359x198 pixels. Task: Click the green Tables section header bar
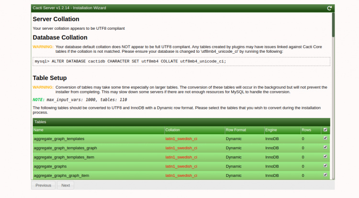[x=181, y=122]
